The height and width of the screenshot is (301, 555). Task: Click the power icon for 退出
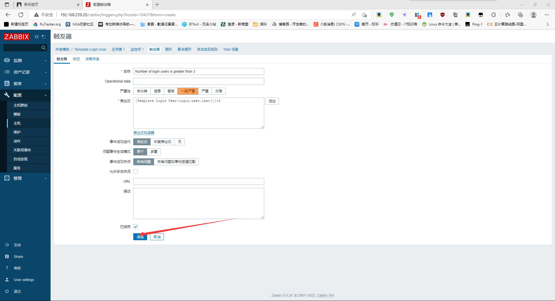pos(7,291)
